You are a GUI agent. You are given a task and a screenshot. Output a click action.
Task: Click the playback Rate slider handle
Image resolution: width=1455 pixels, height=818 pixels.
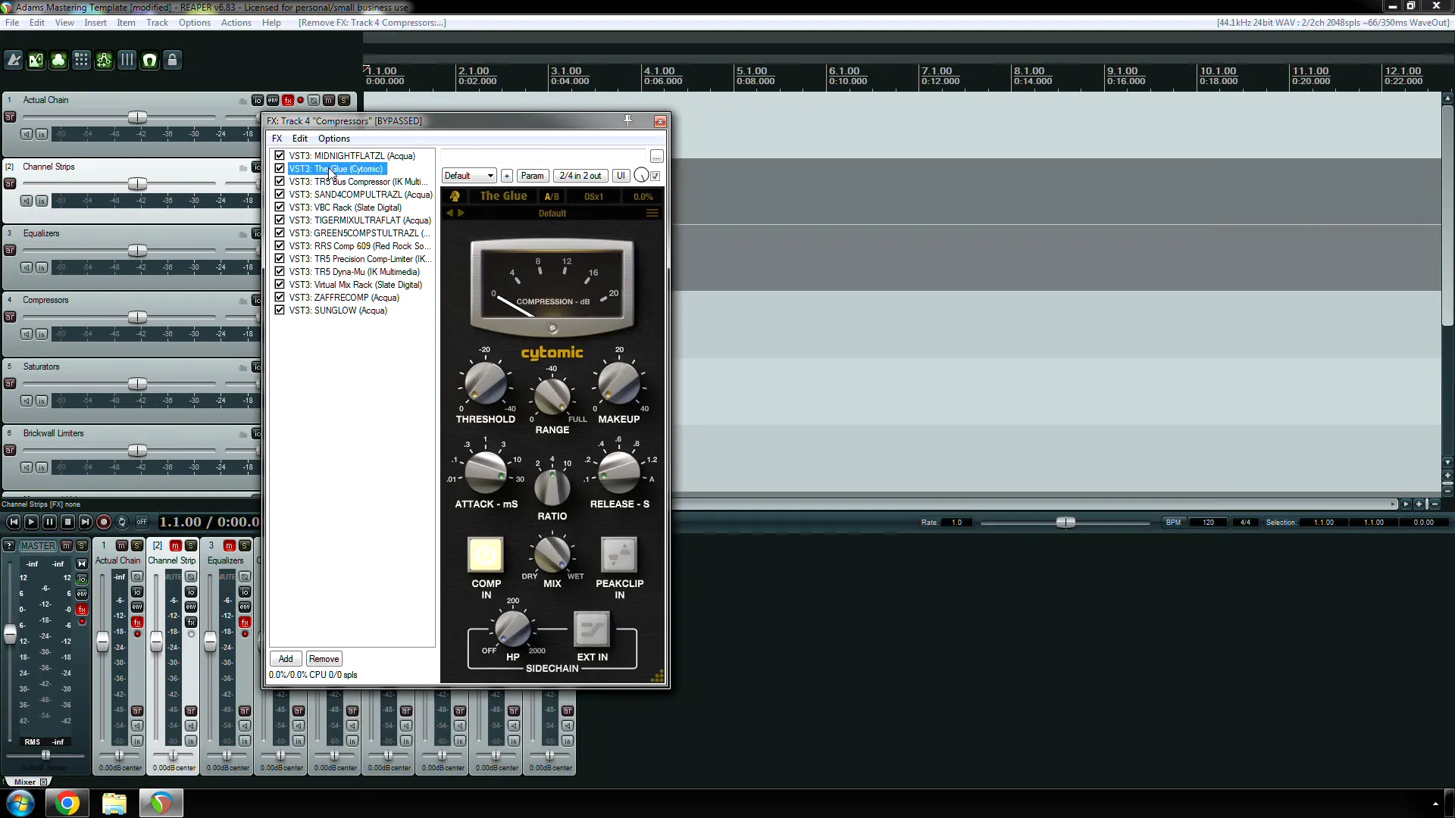pyautogui.click(x=1065, y=523)
